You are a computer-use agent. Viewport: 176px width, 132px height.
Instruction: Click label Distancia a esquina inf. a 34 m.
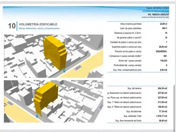(x=128, y=33)
